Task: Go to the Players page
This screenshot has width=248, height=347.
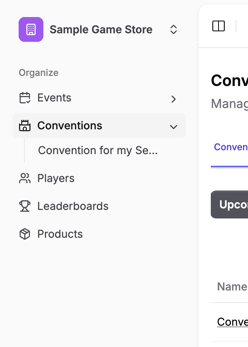Action: tap(56, 178)
